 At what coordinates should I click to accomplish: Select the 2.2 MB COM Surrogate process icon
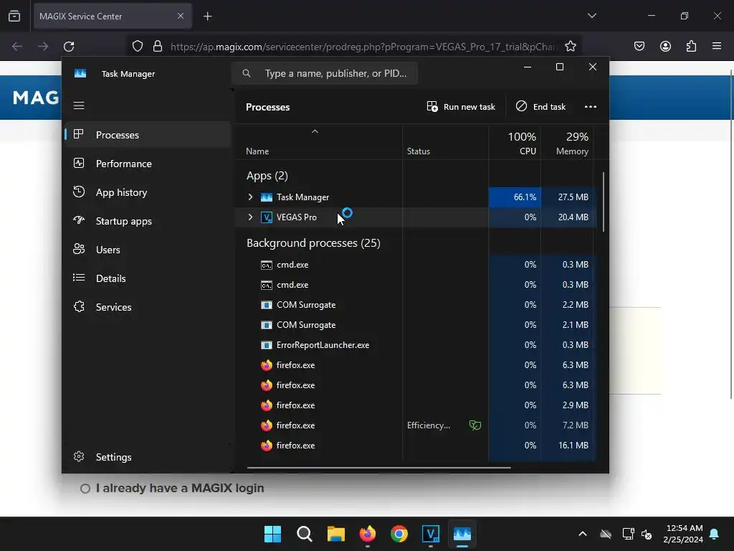coord(267,305)
